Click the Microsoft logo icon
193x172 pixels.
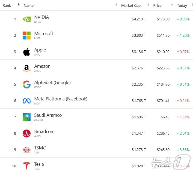point(26,35)
